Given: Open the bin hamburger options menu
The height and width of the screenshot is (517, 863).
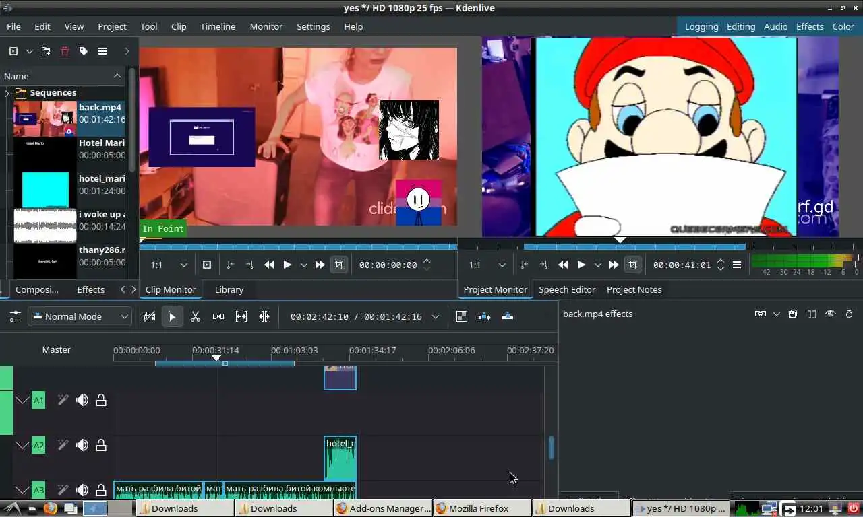Looking at the screenshot, I should click(x=102, y=51).
